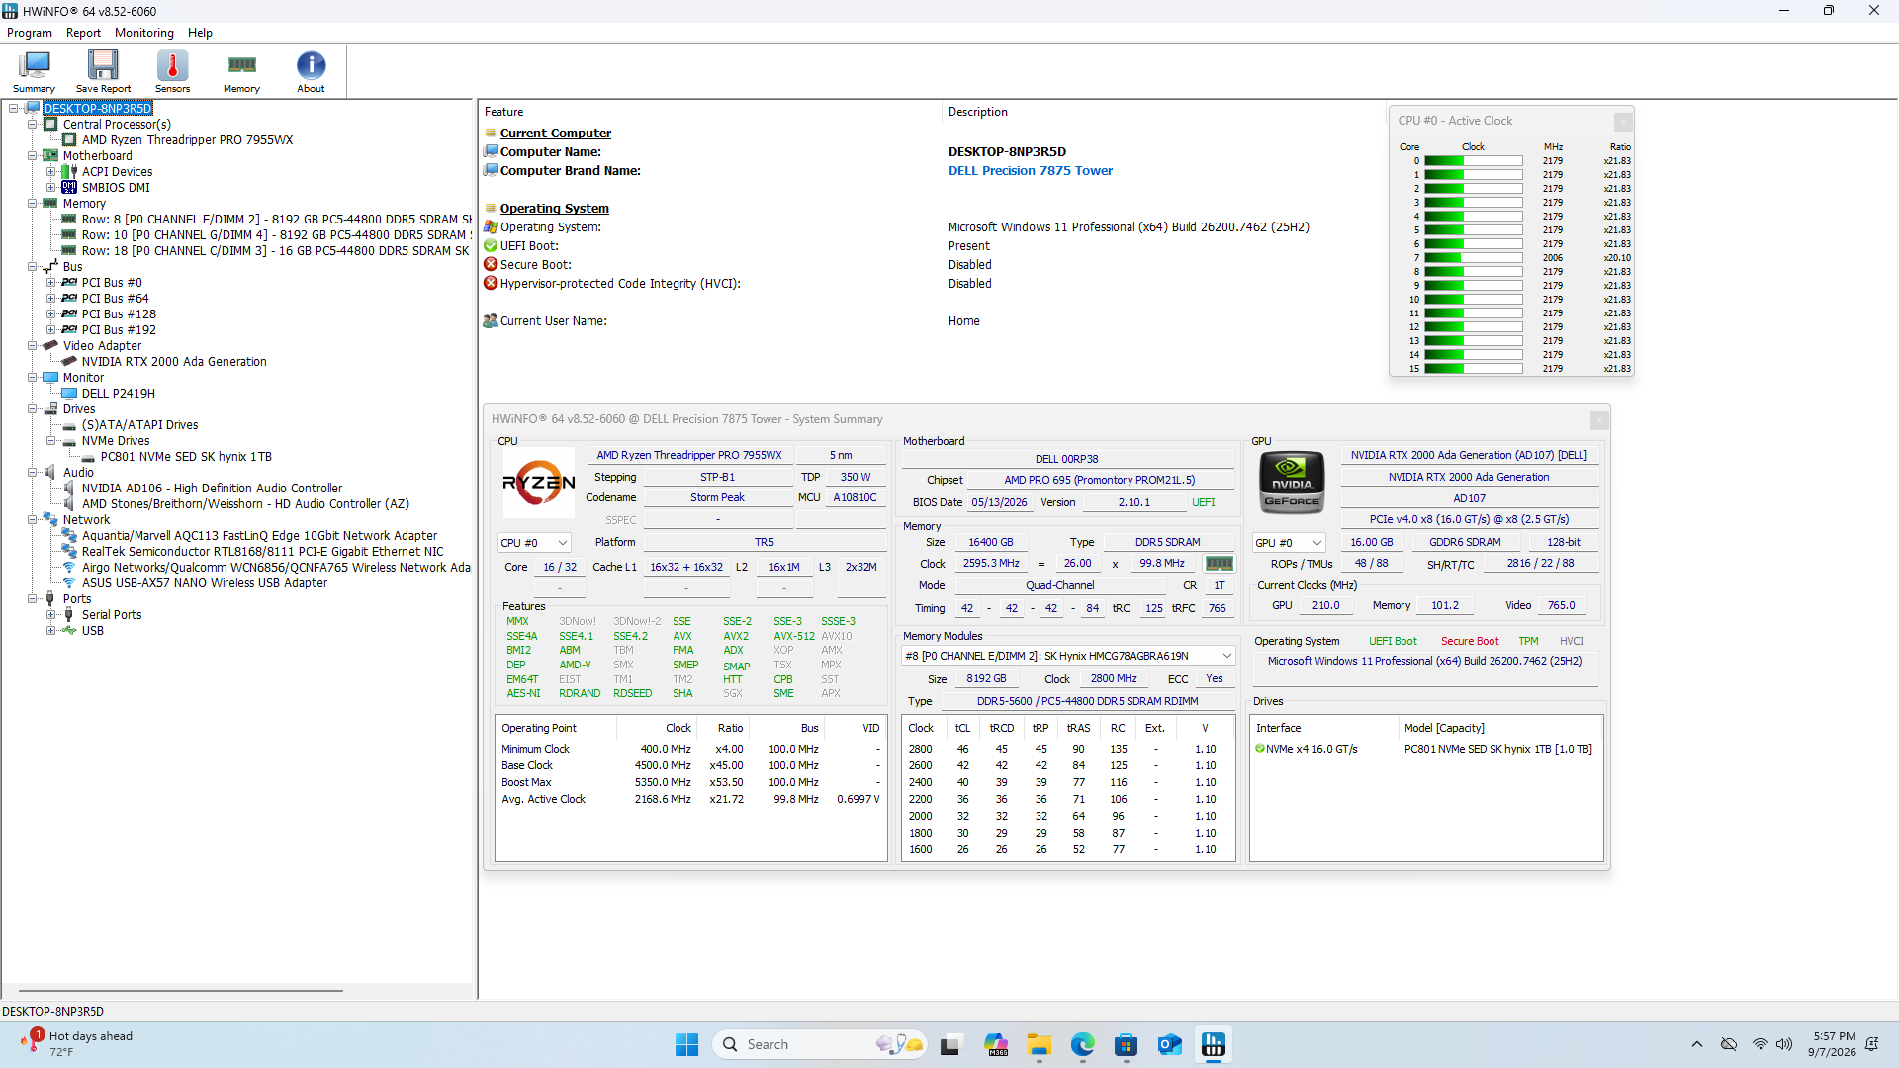Click the Boost Max operating point row
The image size is (1899, 1068).
tap(689, 783)
